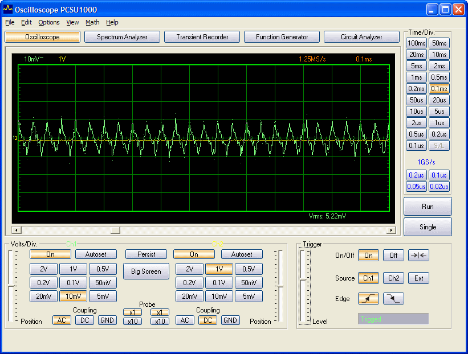468x354 pixels.
Task: Select the falling edge trigger icon
Action: tap(393, 298)
